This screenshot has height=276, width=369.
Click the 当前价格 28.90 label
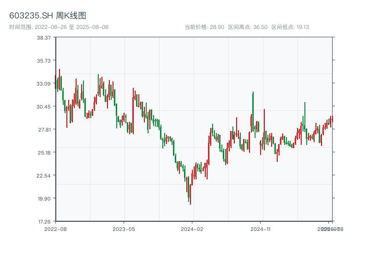coord(204,27)
